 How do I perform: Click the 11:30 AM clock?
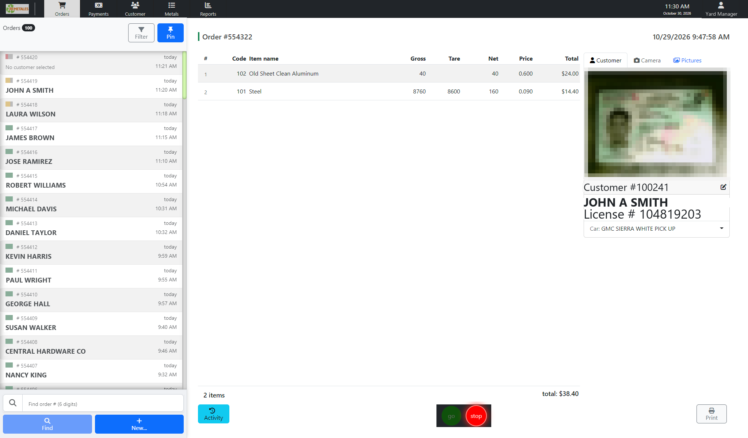tap(677, 6)
